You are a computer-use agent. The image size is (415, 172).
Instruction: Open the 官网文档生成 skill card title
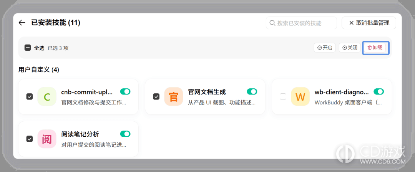click(x=207, y=92)
